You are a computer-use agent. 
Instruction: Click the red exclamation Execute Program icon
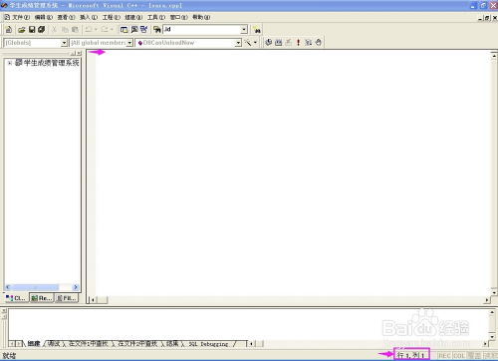pyautogui.click(x=298, y=42)
